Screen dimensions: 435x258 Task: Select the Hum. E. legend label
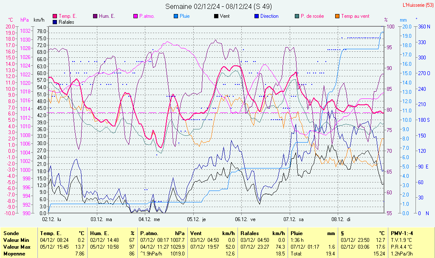pyautogui.click(x=107, y=17)
